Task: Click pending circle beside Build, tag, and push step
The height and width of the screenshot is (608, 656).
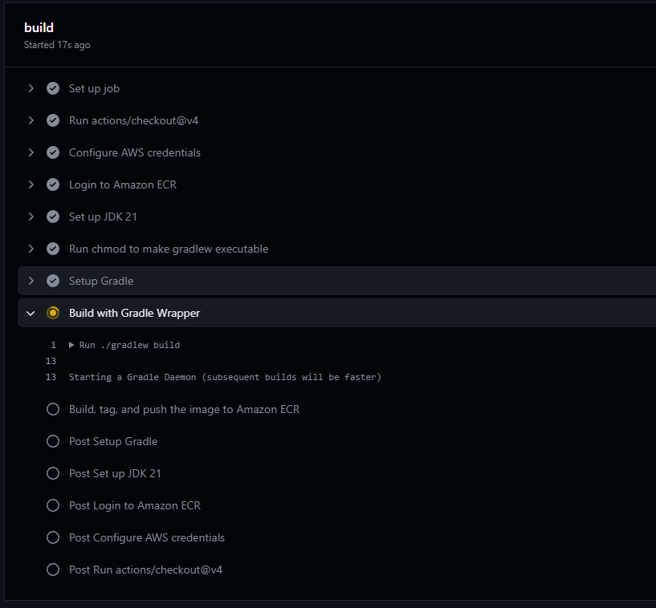Action: pos(53,409)
